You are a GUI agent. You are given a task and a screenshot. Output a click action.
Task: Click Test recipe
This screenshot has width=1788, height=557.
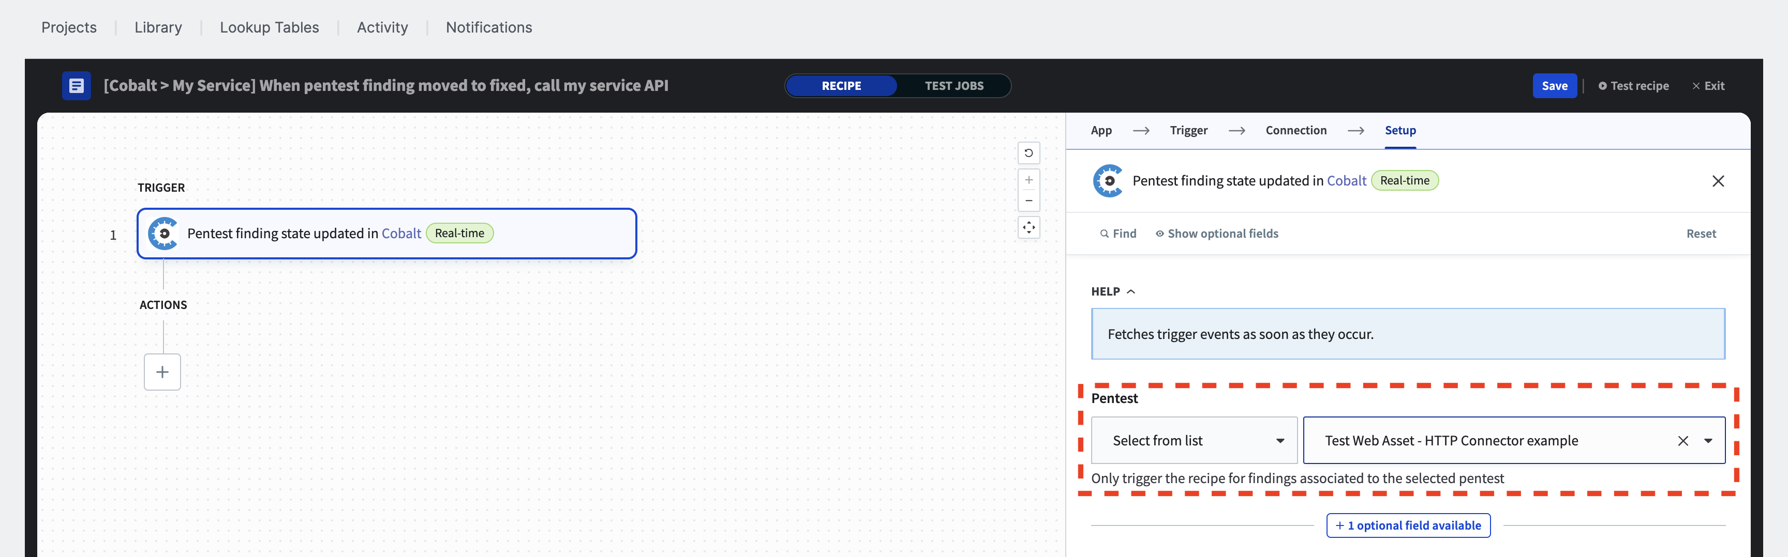[x=1633, y=86]
